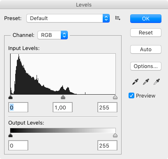Click the Input Levels histogram

[x=63, y=74]
